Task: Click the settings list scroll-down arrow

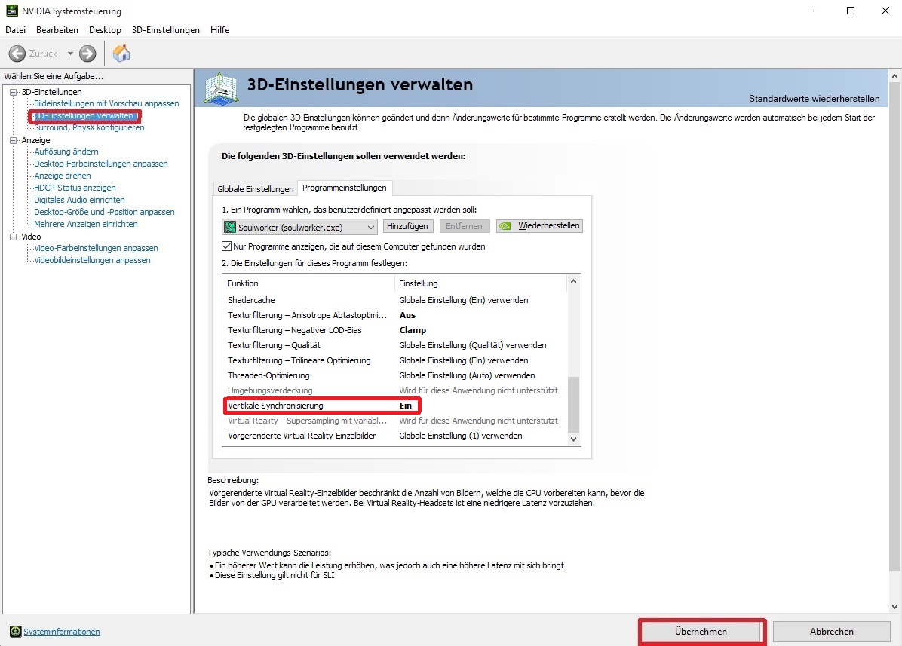Action: click(x=573, y=439)
